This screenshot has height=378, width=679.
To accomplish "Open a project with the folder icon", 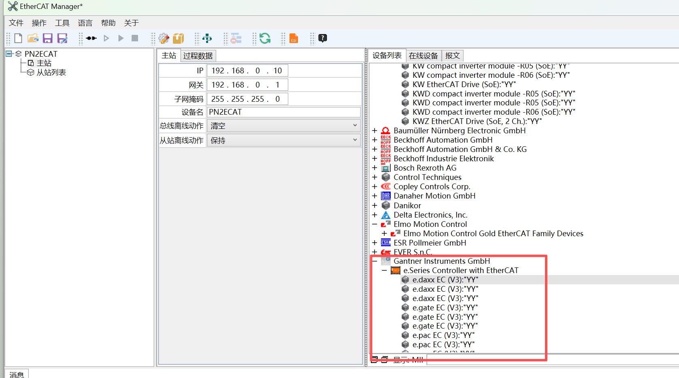I will [33, 38].
